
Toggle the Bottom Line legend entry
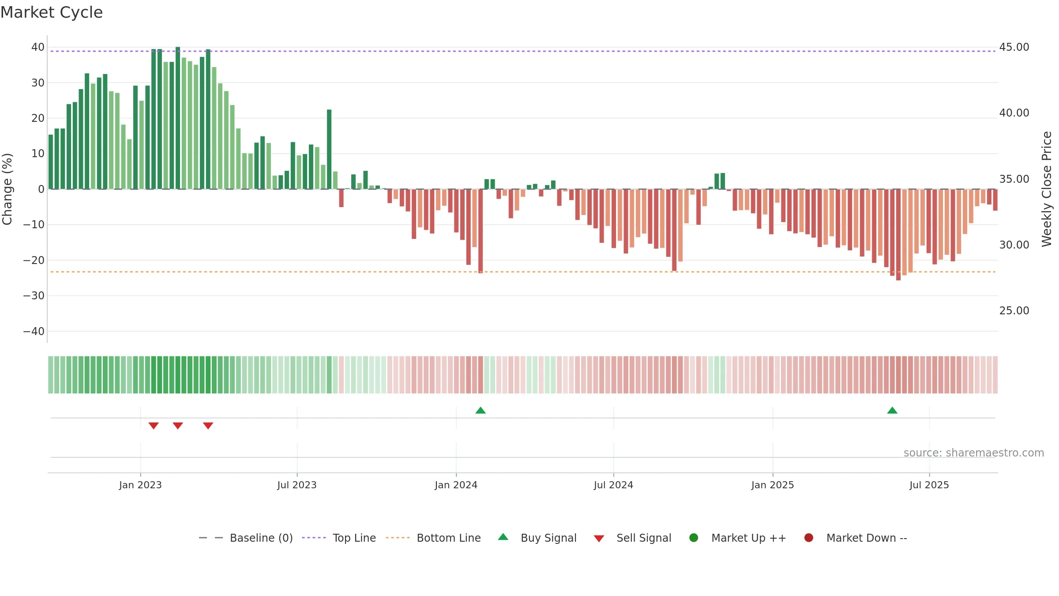433,538
